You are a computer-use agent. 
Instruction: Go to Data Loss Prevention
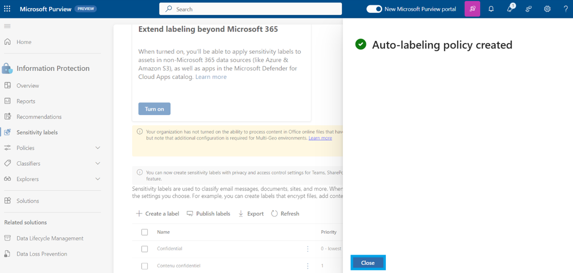pyautogui.click(x=42, y=254)
